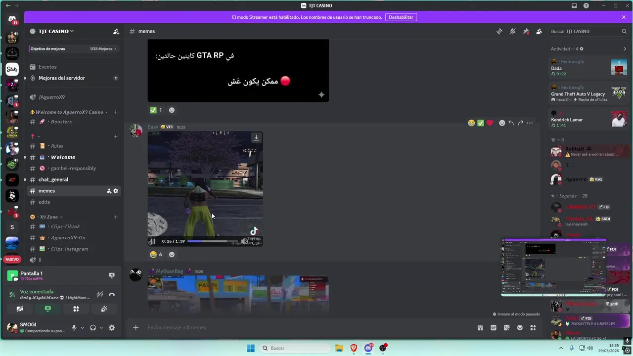The image size is (633, 356).
Task: Switch to chat_general channel
Action: (x=73, y=179)
